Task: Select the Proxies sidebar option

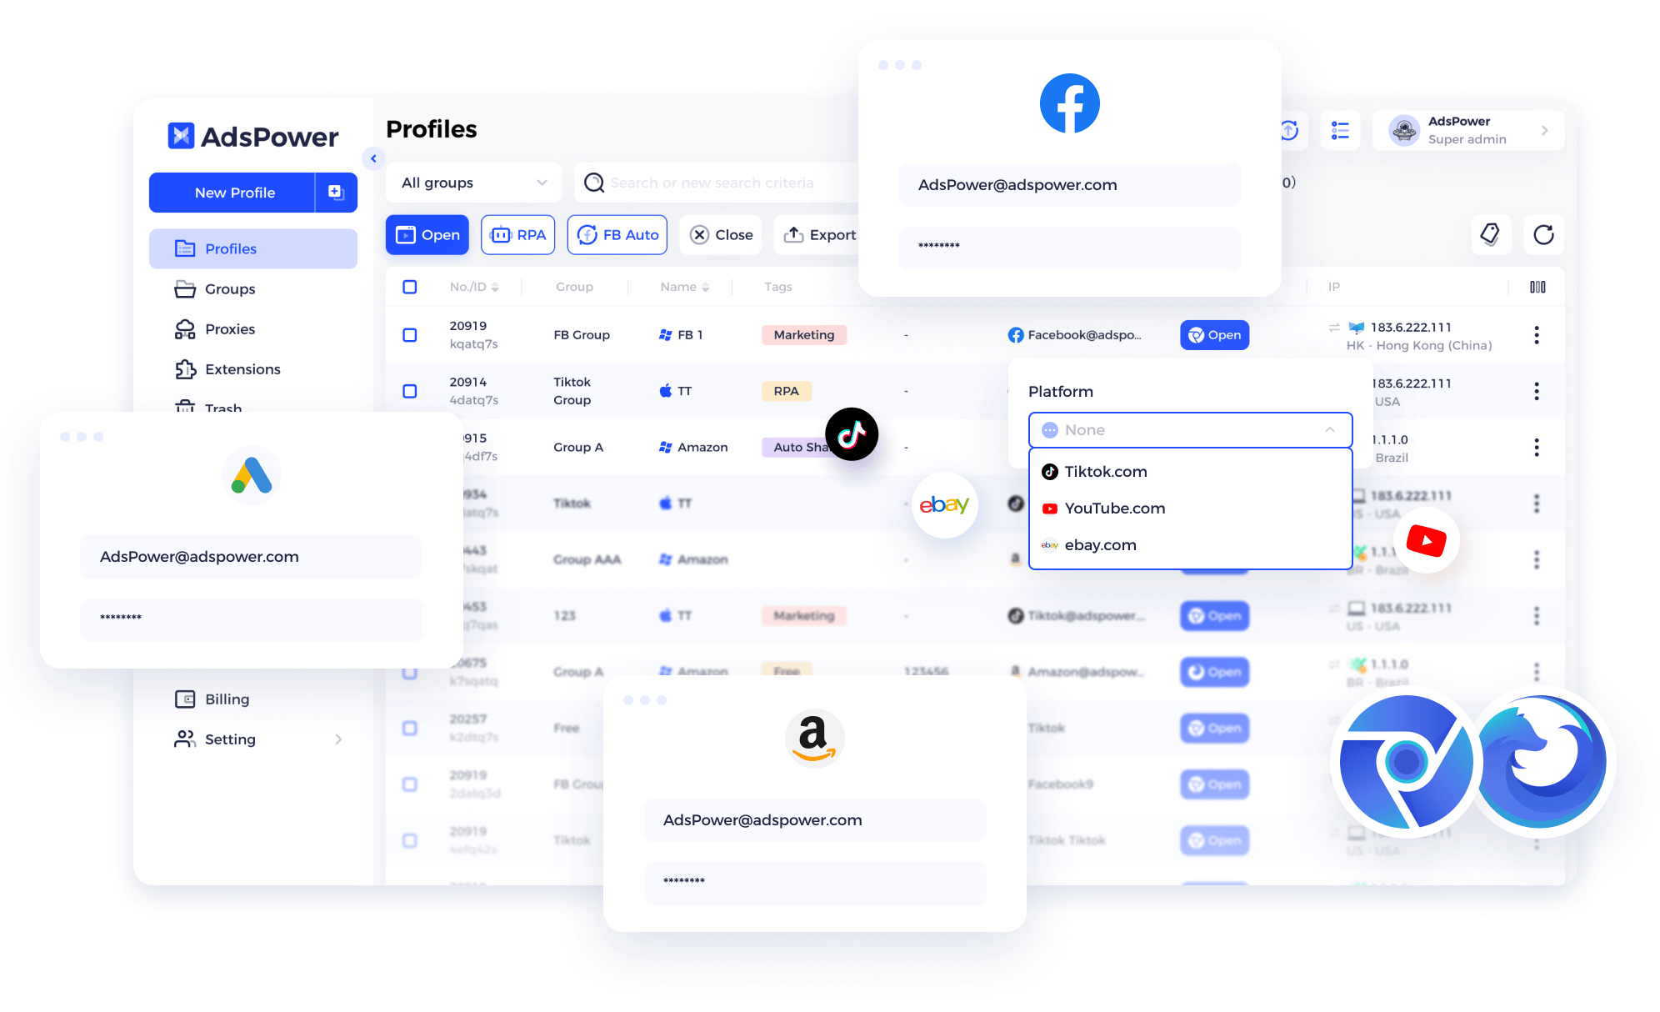Action: tap(230, 328)
